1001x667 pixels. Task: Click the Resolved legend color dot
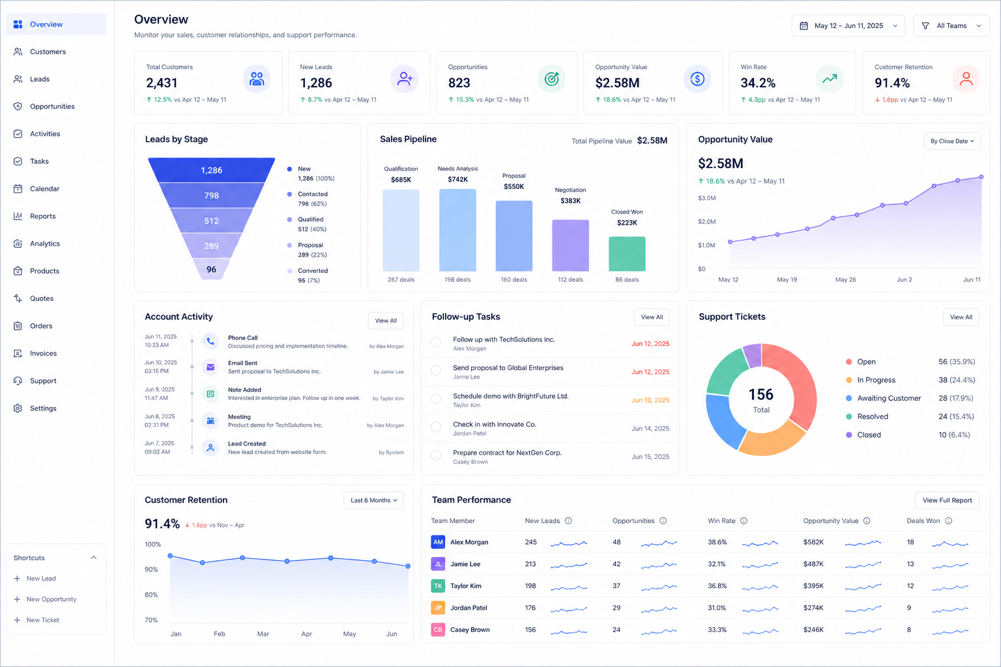[849, 416]
